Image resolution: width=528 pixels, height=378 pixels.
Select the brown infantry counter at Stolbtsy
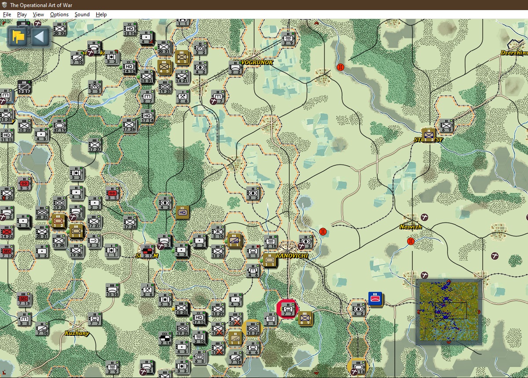(x=428, y=134)
